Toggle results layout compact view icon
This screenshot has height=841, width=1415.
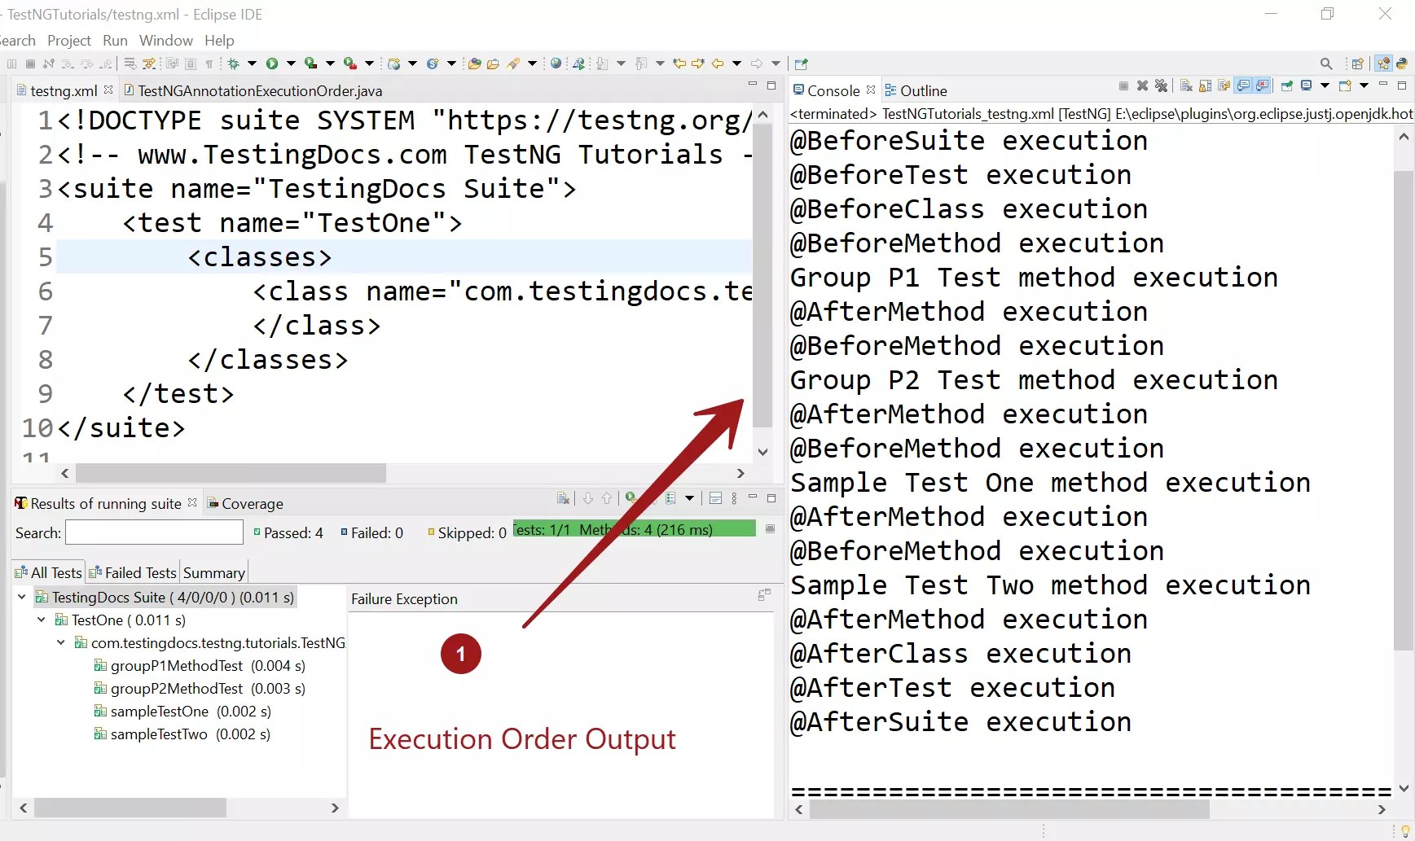click(715, 498)
